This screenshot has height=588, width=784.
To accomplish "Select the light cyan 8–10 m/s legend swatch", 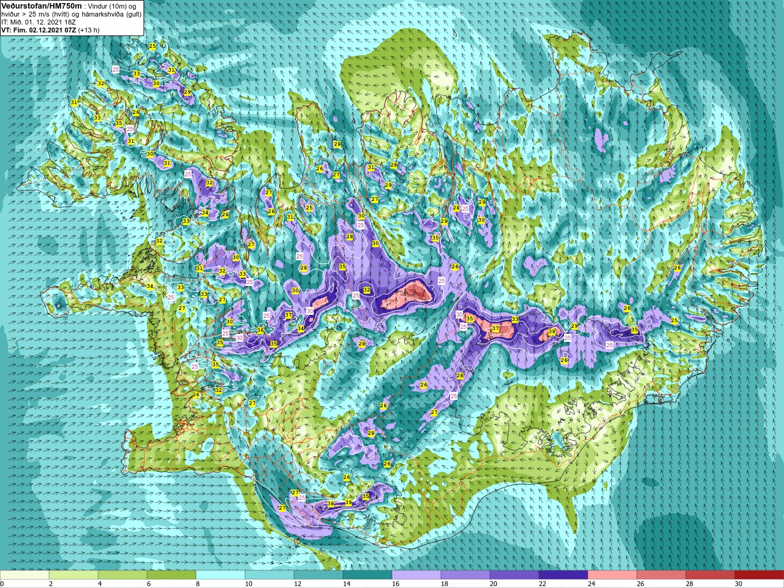I will [221, 575].
